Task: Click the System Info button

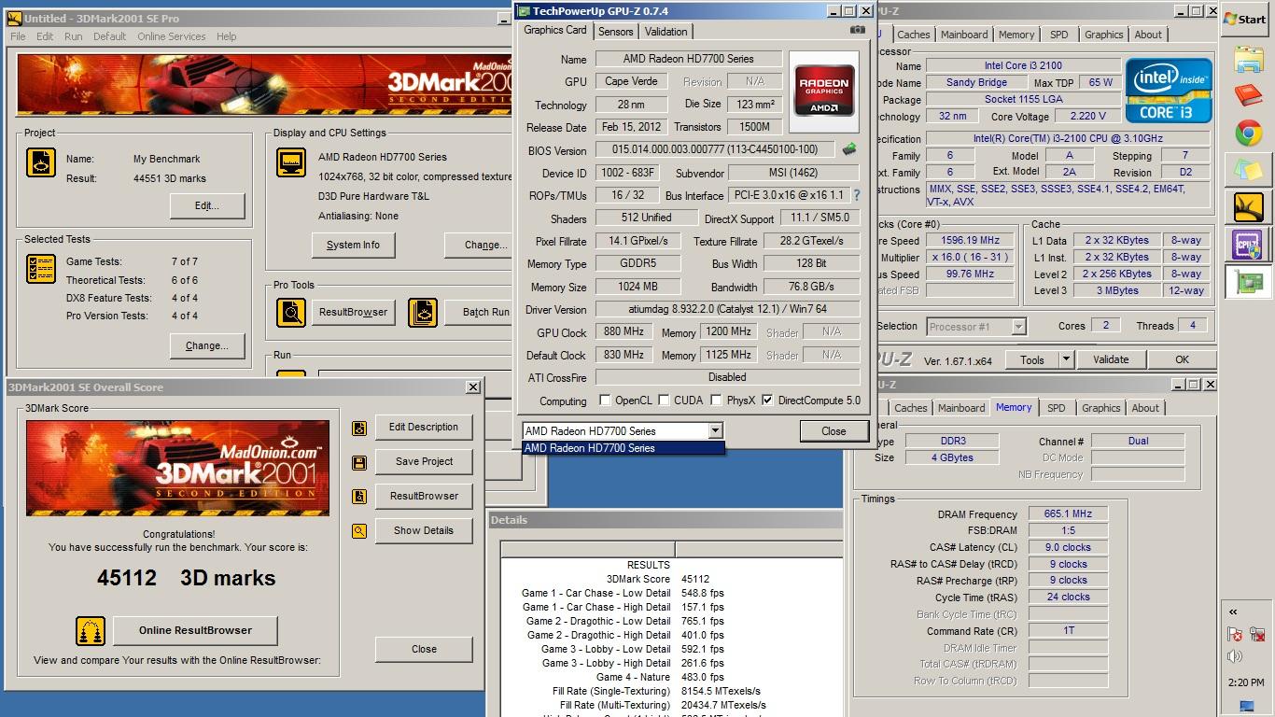Action: (353, 245)
